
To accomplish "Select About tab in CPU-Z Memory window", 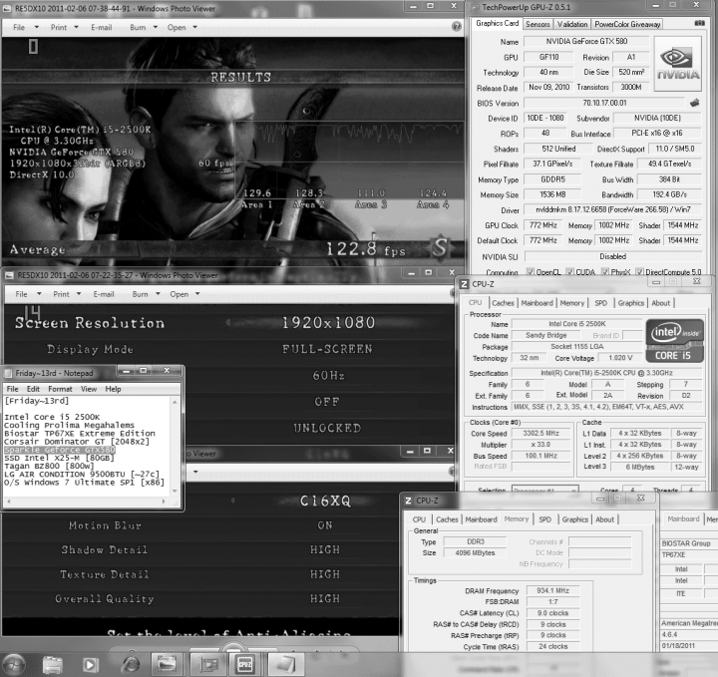I will point(604,519).
